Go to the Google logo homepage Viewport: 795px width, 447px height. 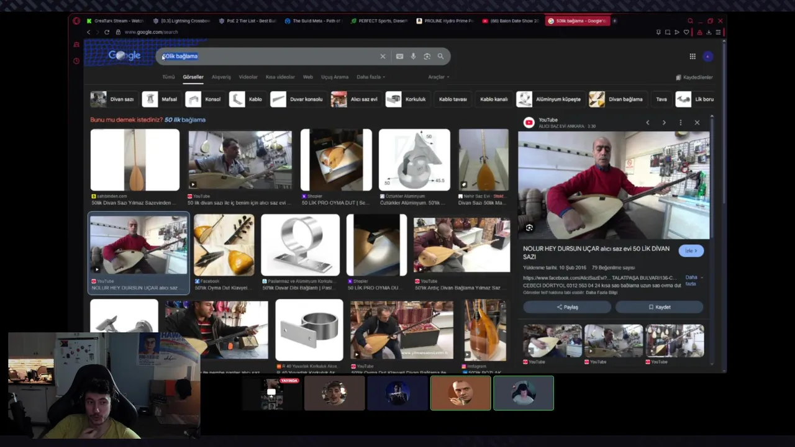(x=124, y=56)
